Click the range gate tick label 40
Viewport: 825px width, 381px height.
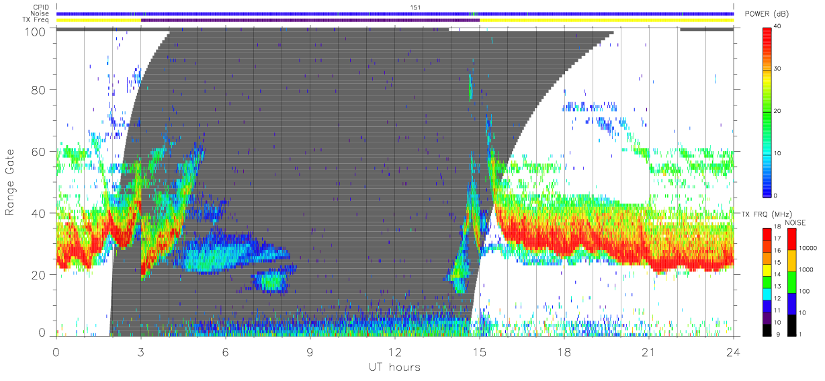click(x=38, y=213)
